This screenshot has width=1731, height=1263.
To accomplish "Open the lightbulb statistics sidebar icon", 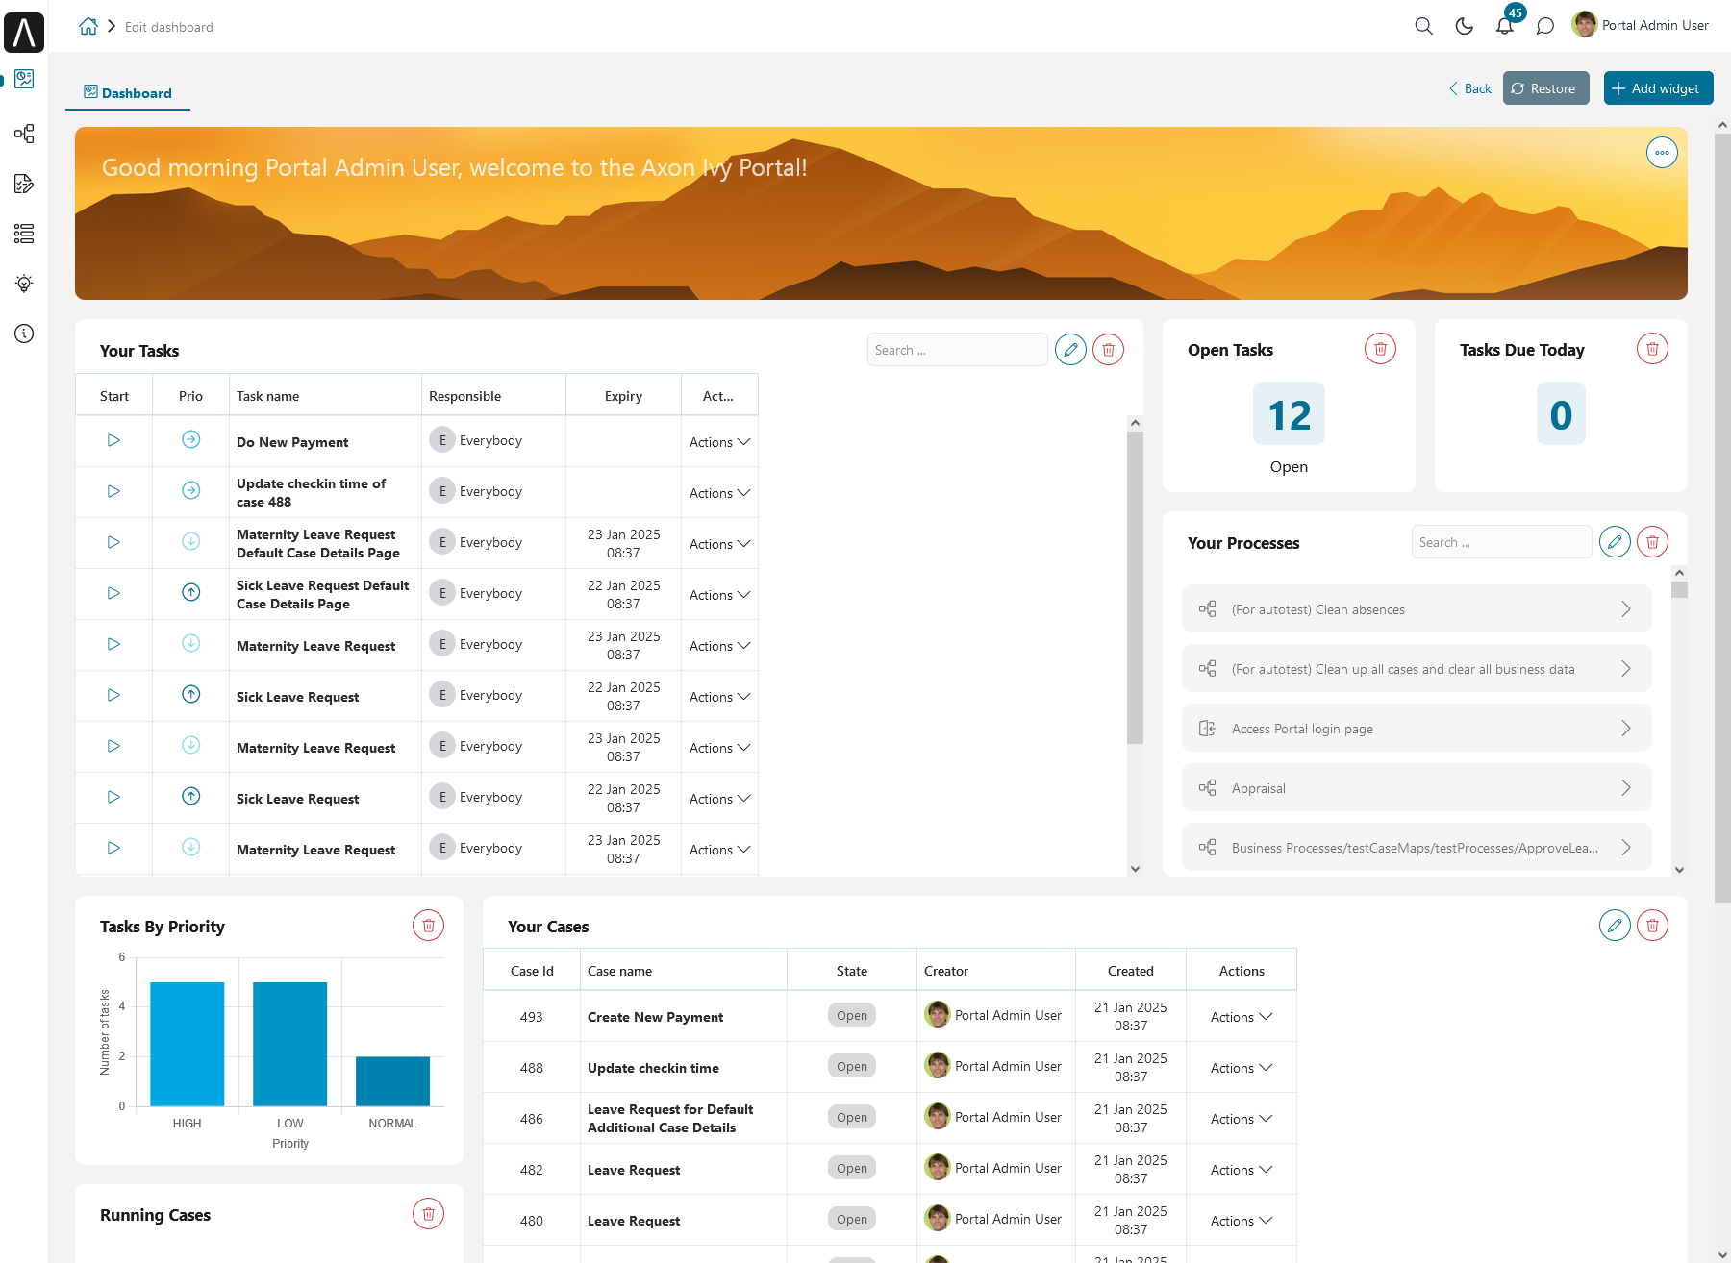I will 24,284.
